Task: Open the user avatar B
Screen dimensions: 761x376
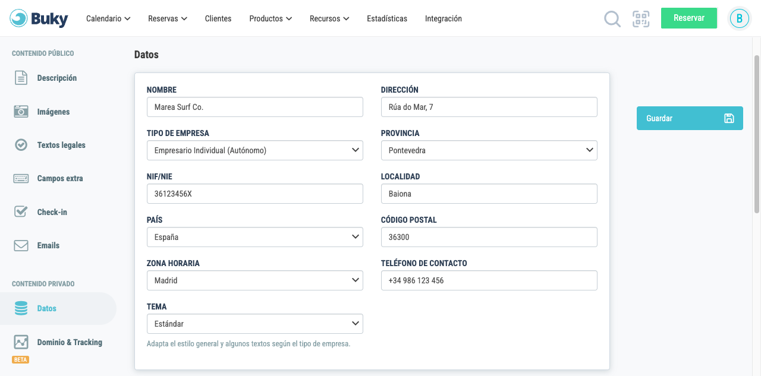Action: point(739,18)
